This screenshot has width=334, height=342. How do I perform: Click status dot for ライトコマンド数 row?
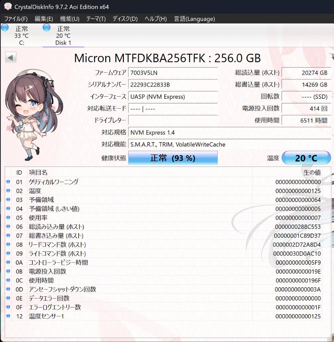(8, 253)
